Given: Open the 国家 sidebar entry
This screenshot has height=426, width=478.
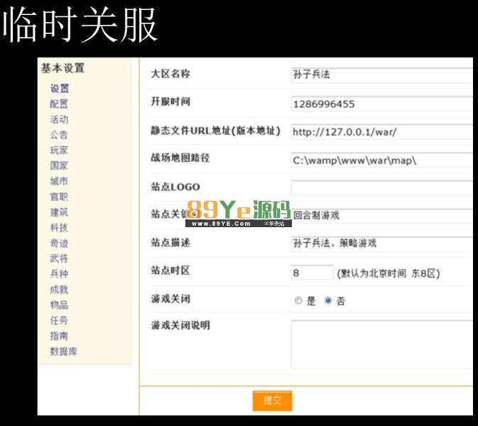Looking at the screenshot, I should coord(59,165).
